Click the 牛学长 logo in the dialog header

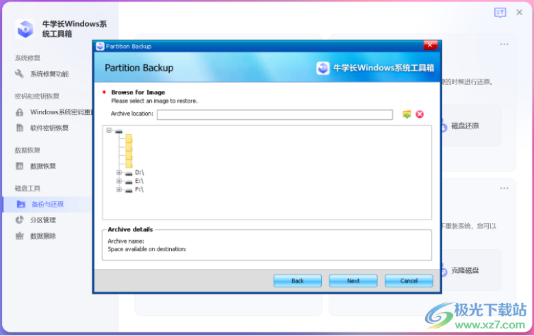point(322,68)
